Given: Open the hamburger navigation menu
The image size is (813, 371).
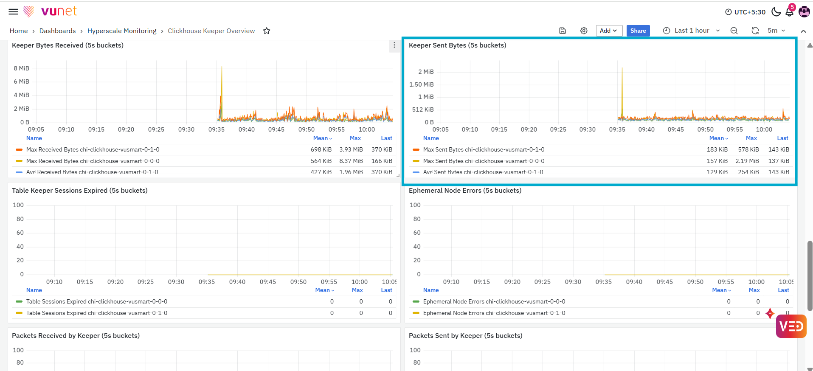Looking at the screenshot, I should [13, 11].
